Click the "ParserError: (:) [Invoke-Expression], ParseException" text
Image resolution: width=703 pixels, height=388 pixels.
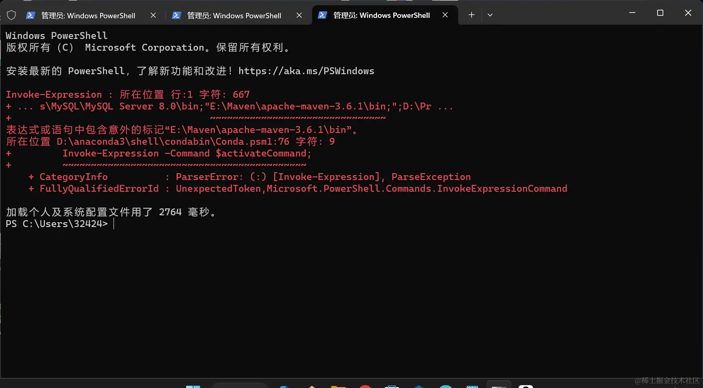point(323,177)
